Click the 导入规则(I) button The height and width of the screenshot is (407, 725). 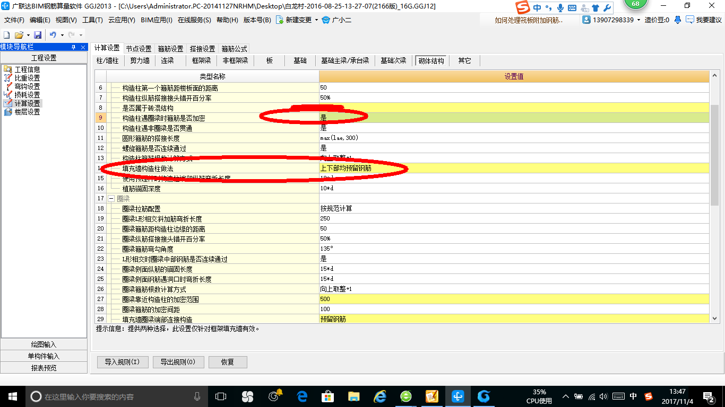[x=122, y=362]
